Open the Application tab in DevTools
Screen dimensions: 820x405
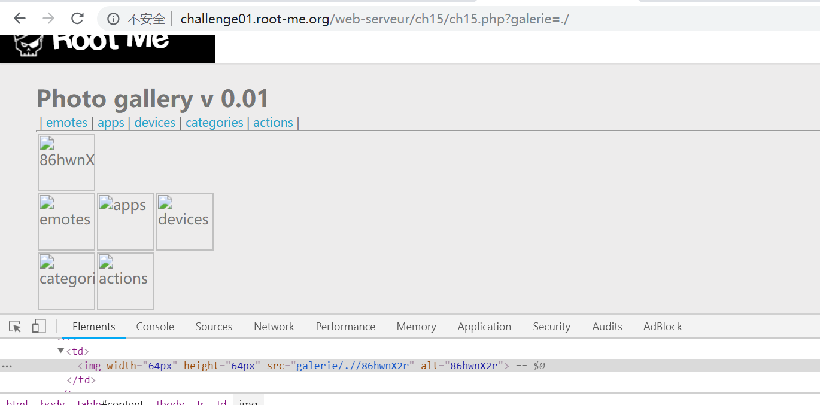pyautogui.click(x=484, y=327)
